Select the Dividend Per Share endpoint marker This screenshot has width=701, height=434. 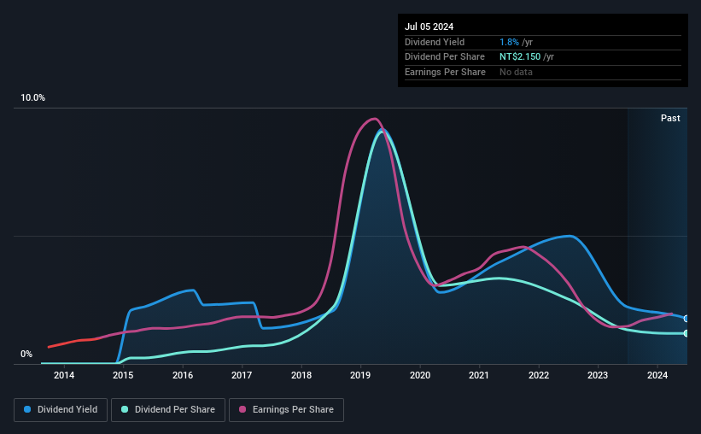click(x=686, y=333)
